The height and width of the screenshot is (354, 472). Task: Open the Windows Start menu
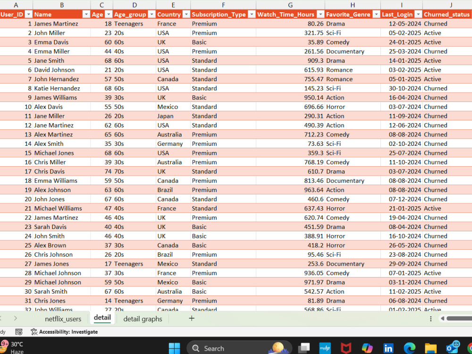(174, 348)
